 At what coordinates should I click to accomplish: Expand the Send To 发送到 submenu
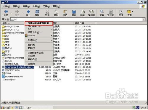click(39, 40)
